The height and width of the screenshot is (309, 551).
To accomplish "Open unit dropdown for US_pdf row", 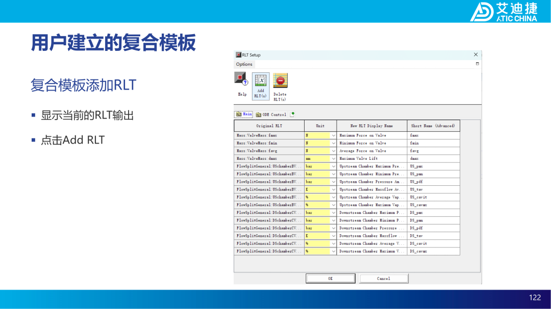I will click(333, 182).
